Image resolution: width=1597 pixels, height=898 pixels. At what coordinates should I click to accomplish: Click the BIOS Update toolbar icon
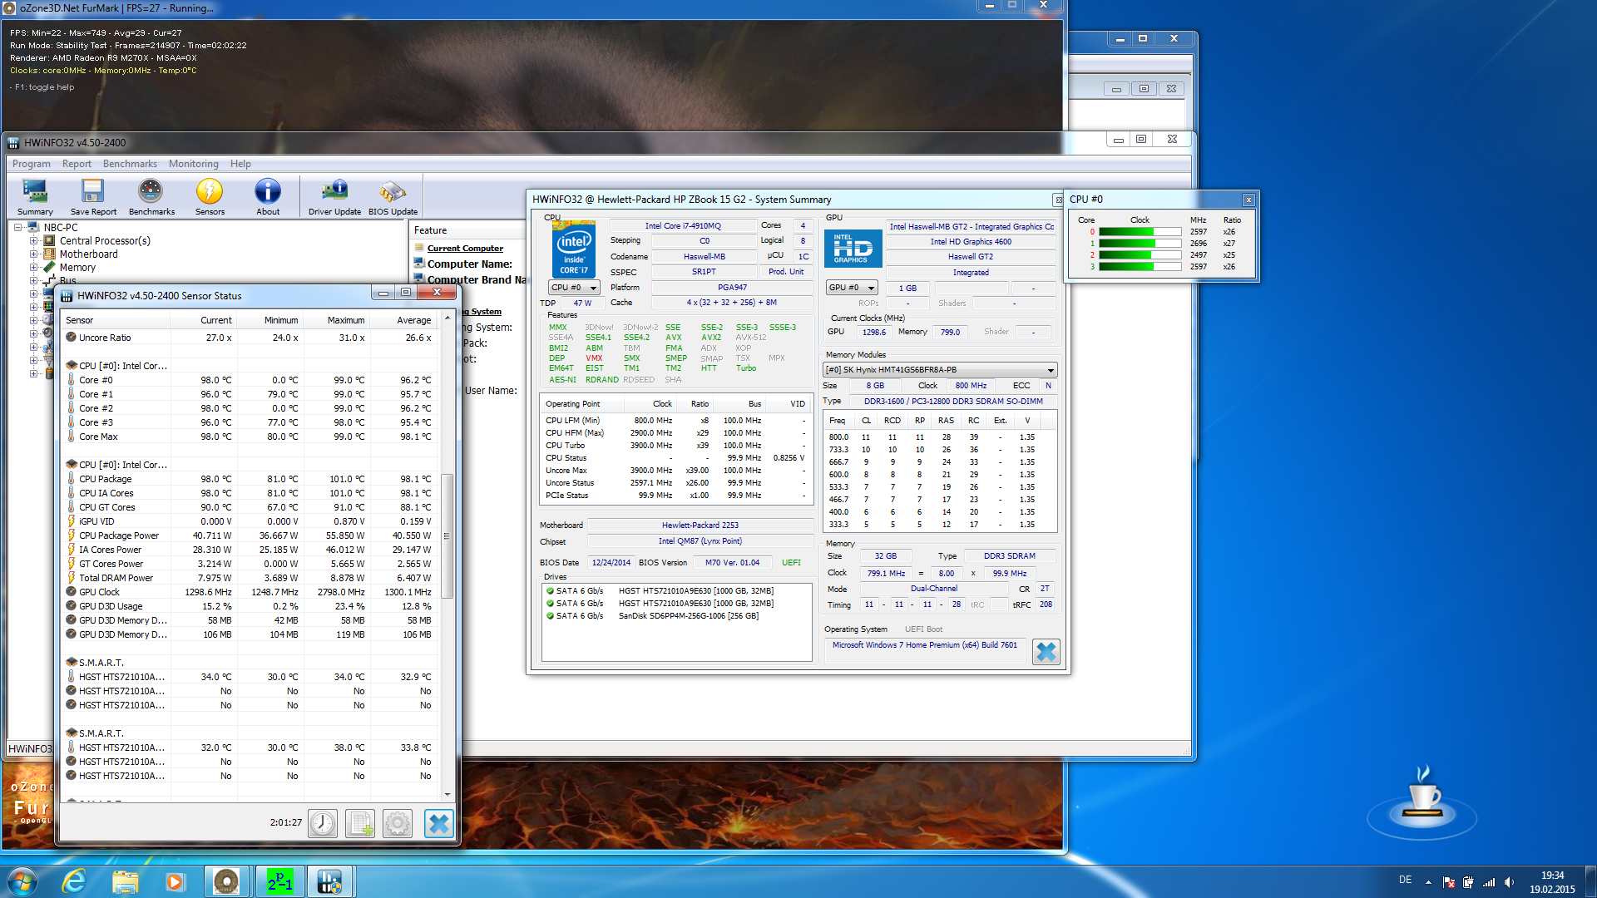pyautogui.click(x=393, y=197)
